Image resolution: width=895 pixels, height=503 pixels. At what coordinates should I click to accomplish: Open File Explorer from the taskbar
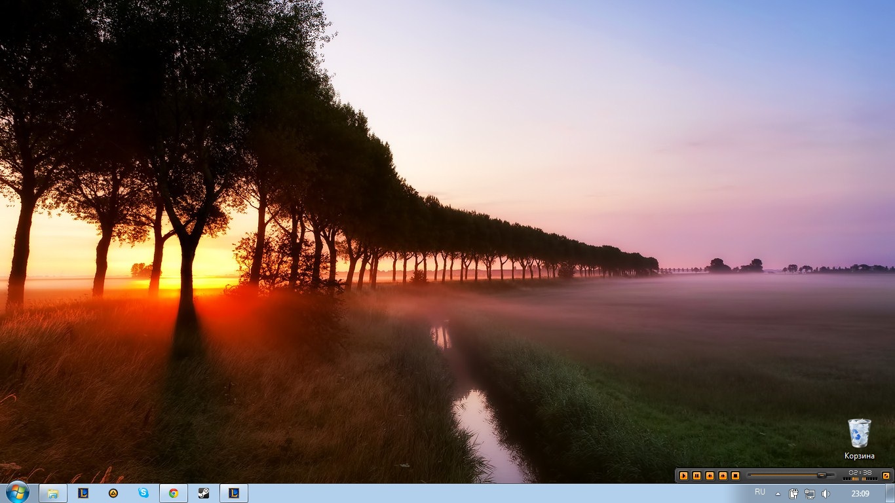53,493
